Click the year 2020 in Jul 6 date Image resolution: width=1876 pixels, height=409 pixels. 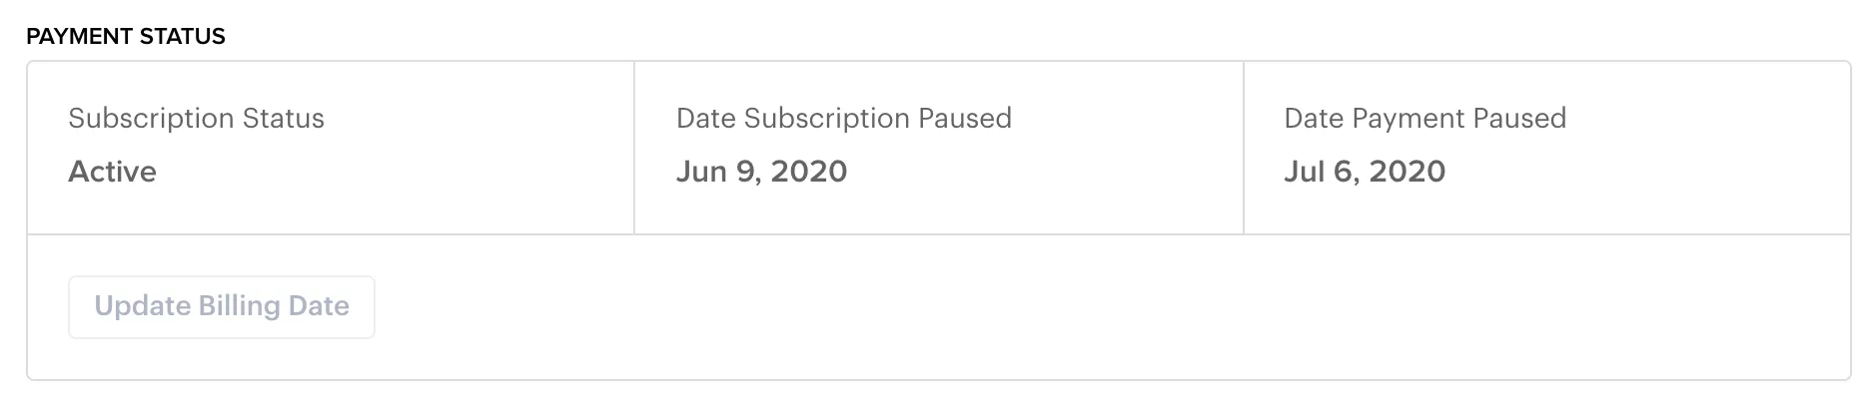click(1407, 172)
